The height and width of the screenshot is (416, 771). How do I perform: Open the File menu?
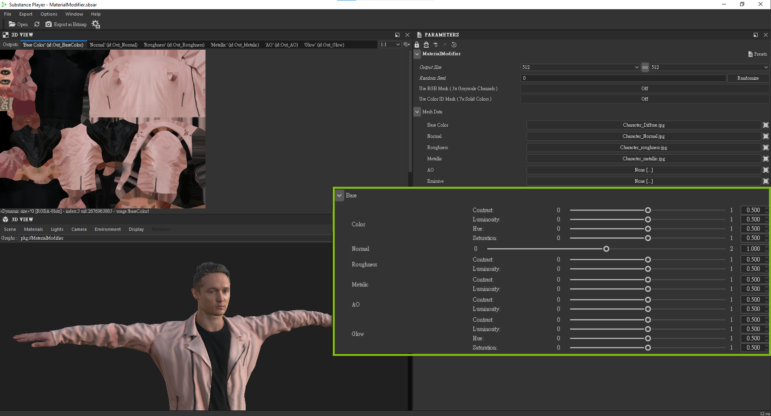pos(8,14)
